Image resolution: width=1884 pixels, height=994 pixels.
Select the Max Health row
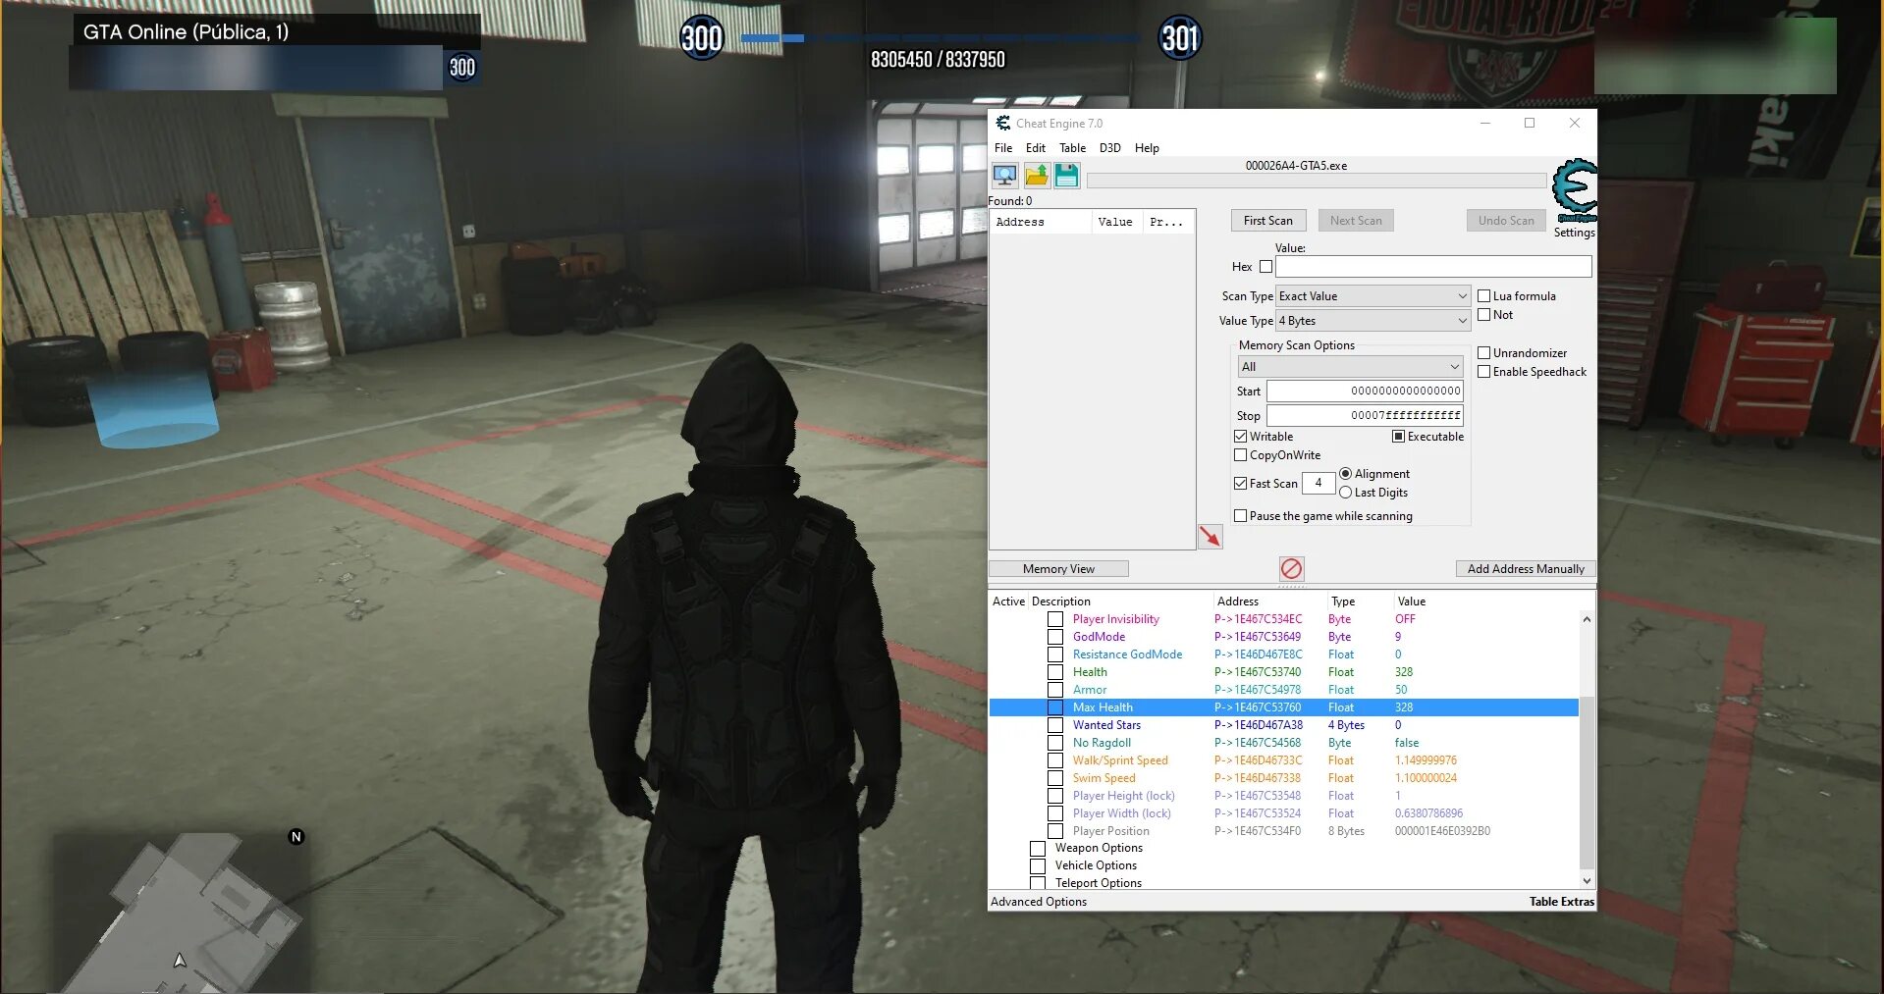tap(1284, 707)
